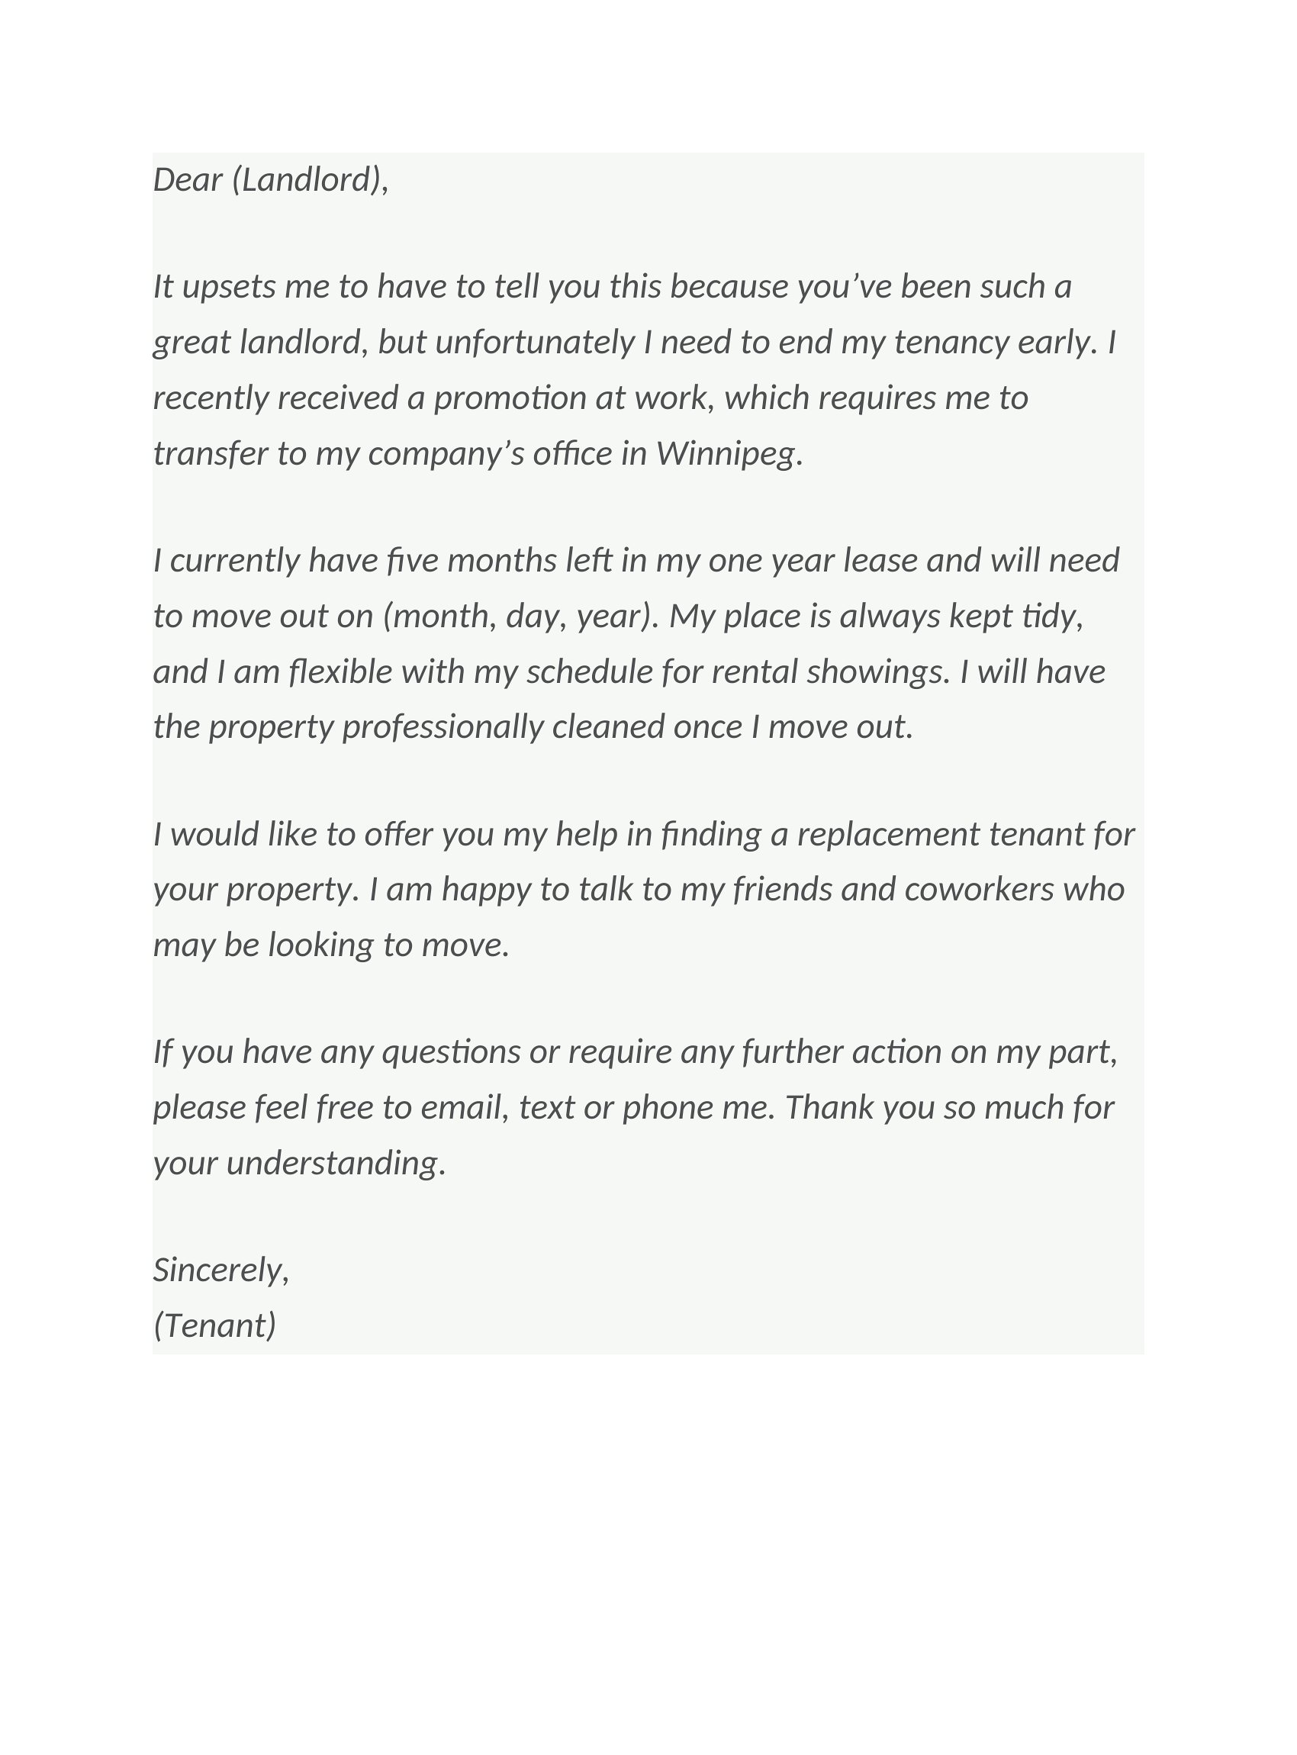The height and width of the screenshot is (1755, 1297).
Task: Click the 'Sincerely,' closing line
Action: [x=221, y=1270]
